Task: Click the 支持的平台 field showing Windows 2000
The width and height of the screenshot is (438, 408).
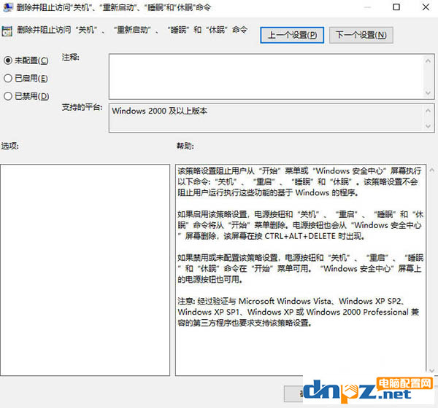Action: point(266,118)
